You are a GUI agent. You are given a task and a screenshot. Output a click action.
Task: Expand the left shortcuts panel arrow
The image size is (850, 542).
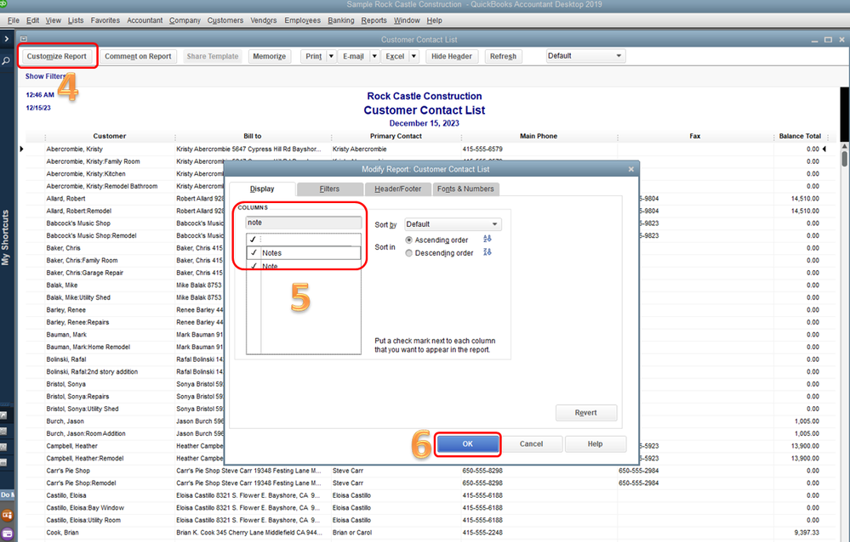tap(7, 39)
